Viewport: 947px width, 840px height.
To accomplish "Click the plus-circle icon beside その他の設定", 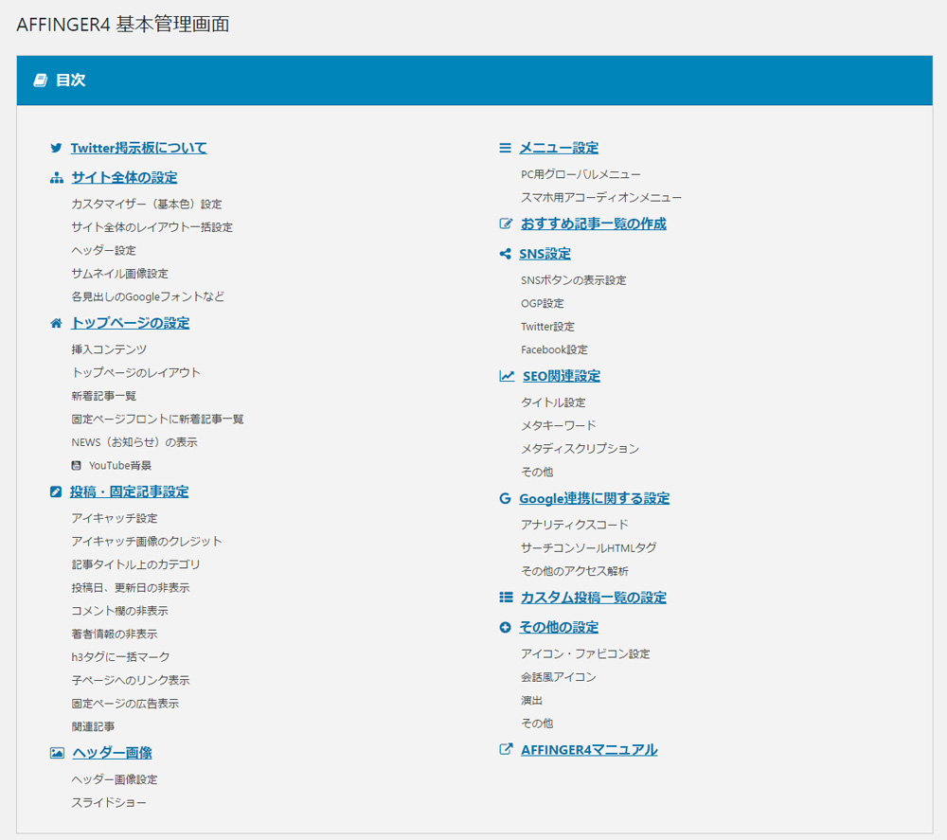I will click(x=505, y=628).
